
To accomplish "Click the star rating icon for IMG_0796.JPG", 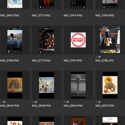I will click(100, 57).
